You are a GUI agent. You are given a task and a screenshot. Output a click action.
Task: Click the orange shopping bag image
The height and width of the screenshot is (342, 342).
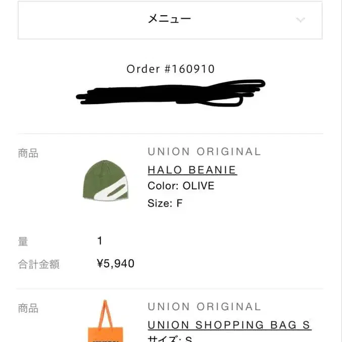[x=105, y=322]
